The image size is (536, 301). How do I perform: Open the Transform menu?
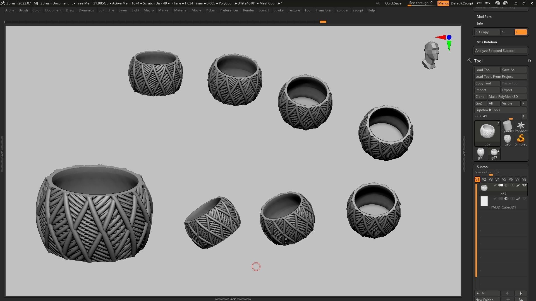(x=324, y=10)
